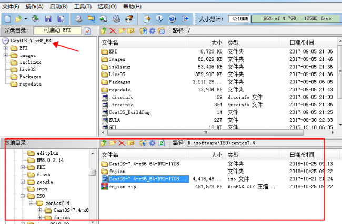The image size is (342, 224).
Task: Open the 操作(A) menu
Action: click(34, 7)
